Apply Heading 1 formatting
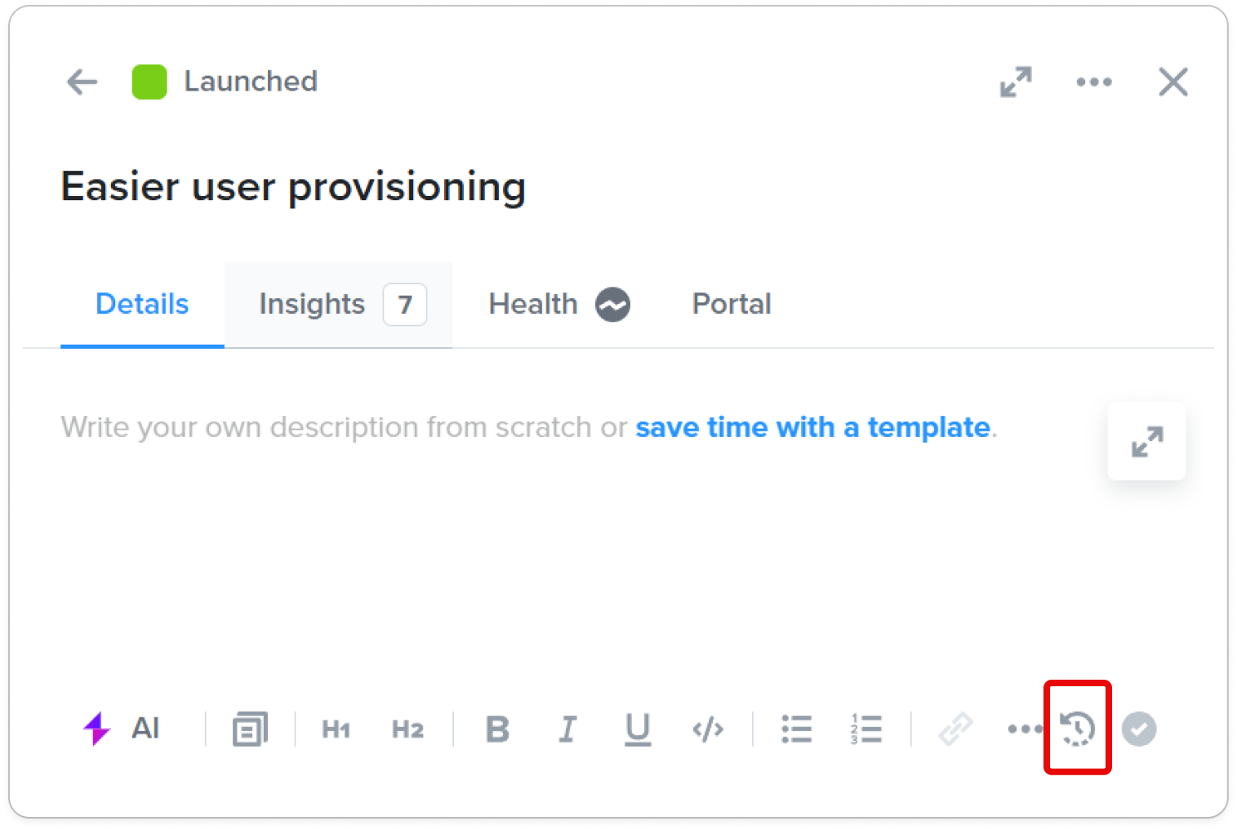Screen dimensions: 1237x830 coord(336,729)
